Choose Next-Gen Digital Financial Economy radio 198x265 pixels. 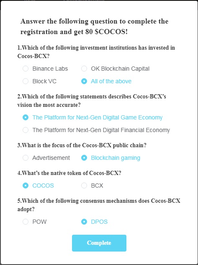(26, 130)
